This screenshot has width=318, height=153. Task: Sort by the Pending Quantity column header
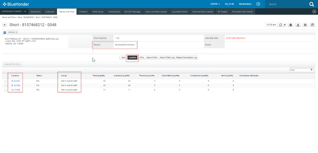coord(147,76)
